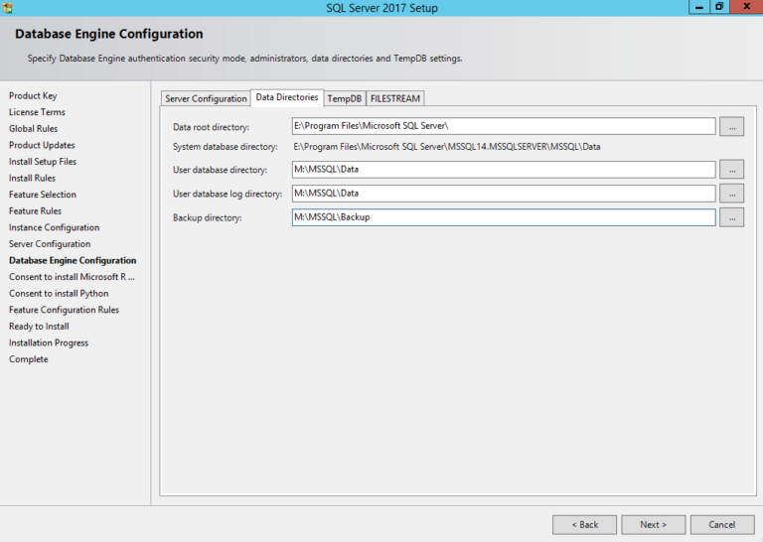This screenshot has height=542, width=763.
Task: Browse for Backup directory folder
Action: coord(732,217)
